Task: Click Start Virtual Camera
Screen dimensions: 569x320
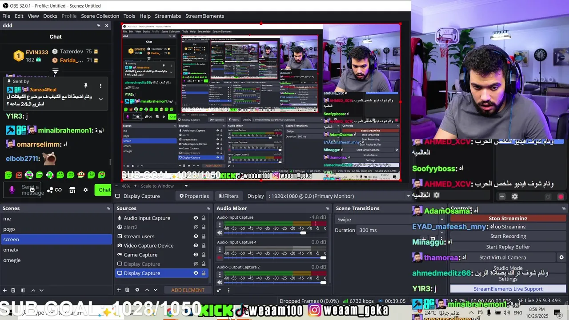Action: pos(503,257)
